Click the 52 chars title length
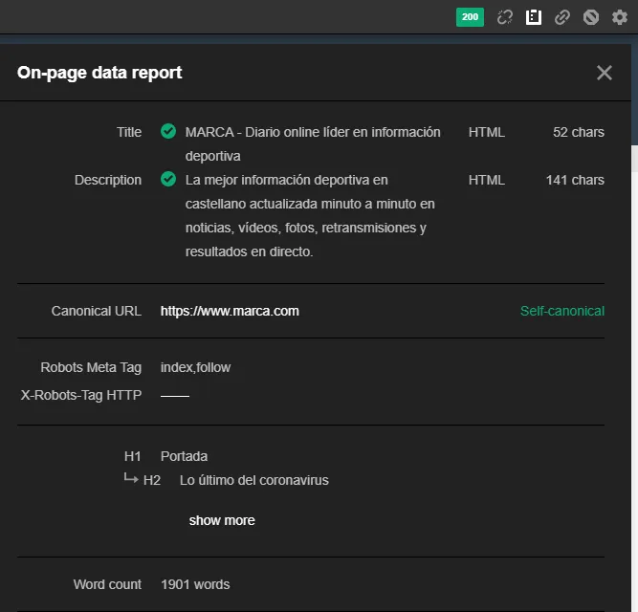This screenshot has width=638, height=612. tap(578, 132)
